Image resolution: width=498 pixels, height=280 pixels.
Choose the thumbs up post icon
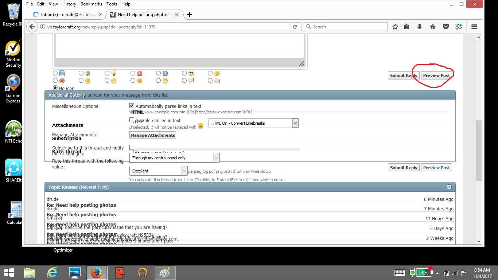(210, 81)
